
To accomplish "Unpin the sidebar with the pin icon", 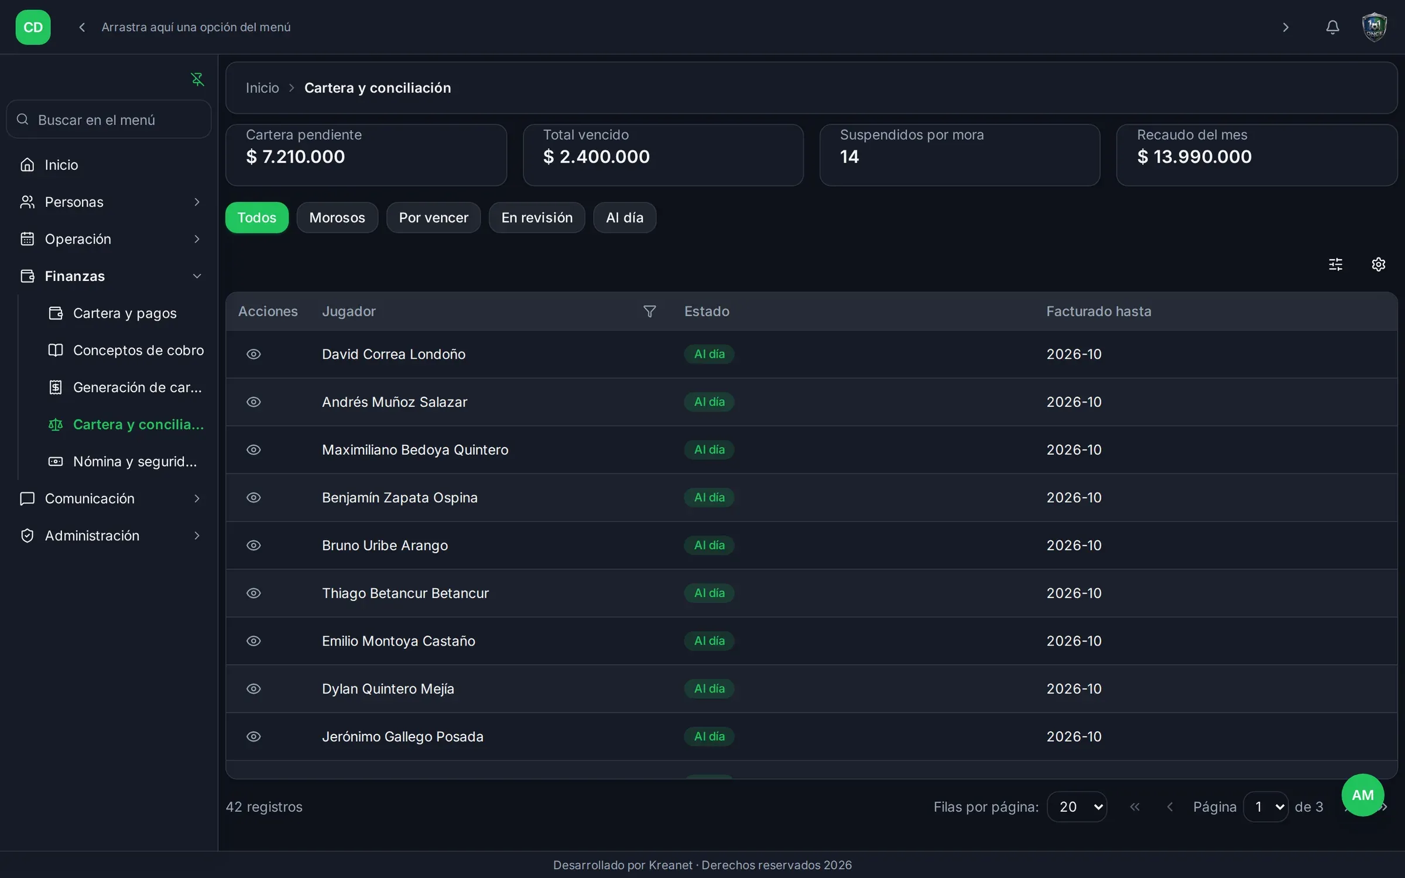I will click(x=197, y=79).
